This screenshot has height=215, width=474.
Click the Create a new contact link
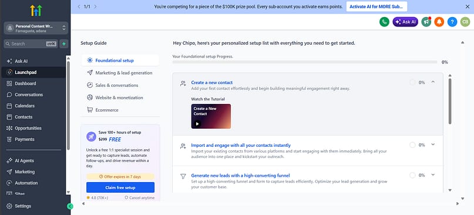(x=212, y=83)
